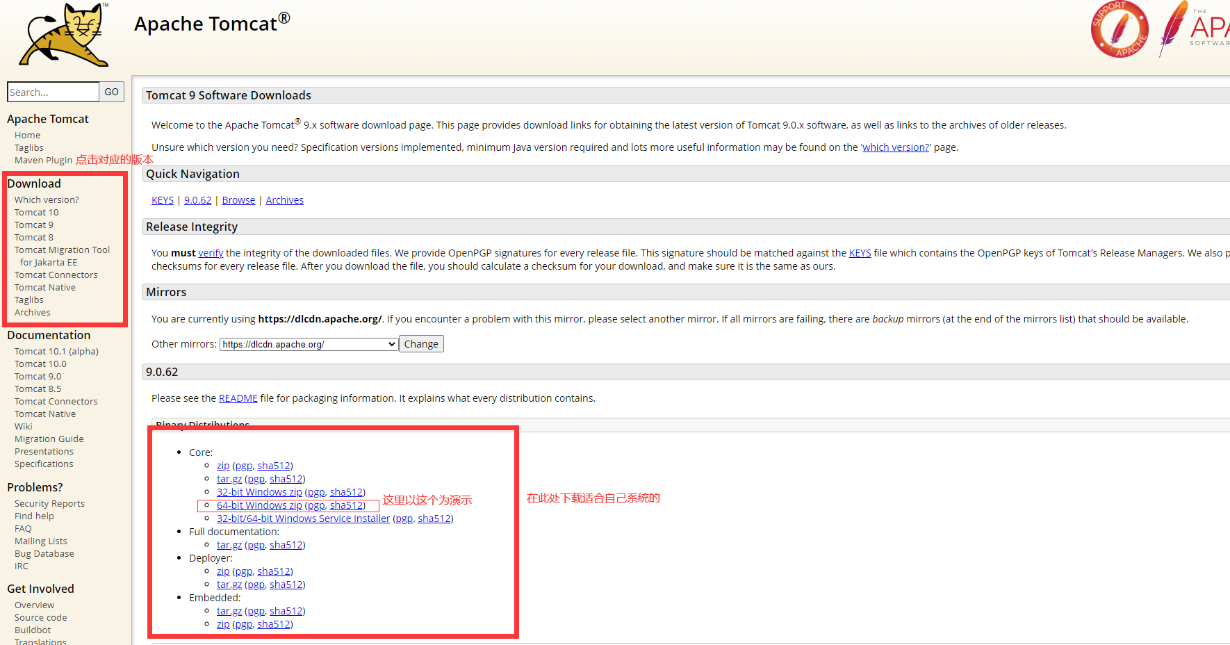This screenshot has height=645, width=1230.
Task: Download the Embedded zip
Action: pyautogui.click(x=223, y=624)
